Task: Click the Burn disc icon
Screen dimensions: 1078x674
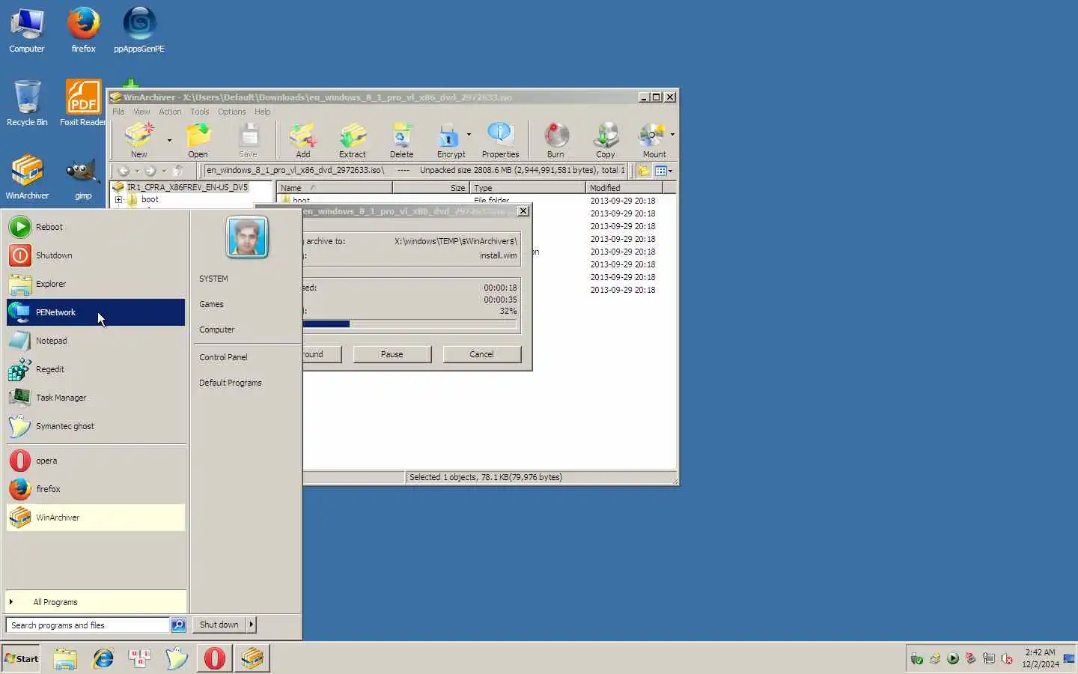Action: [x=556, y=136]
